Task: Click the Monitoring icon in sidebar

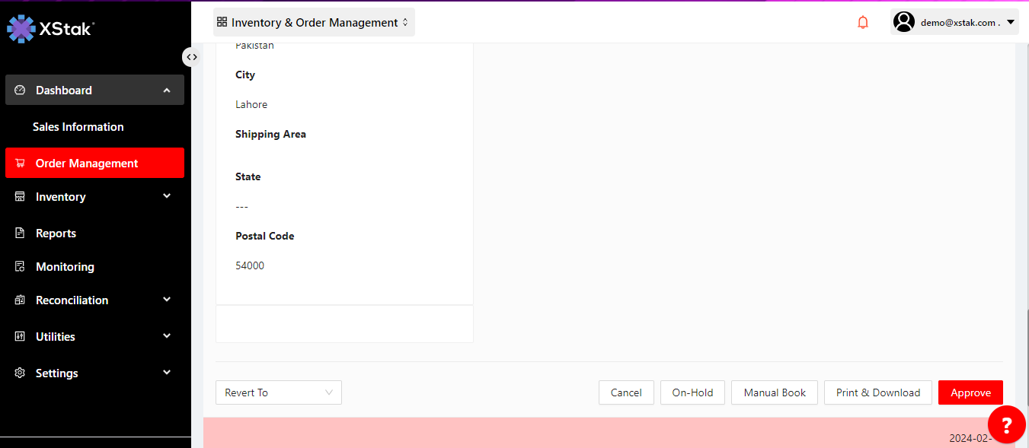Action: click(x=21, y=267)
